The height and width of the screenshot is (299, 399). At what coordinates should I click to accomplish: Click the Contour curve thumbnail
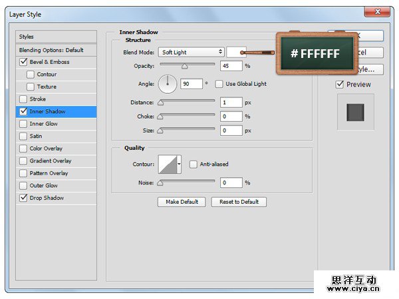(166, 164)
